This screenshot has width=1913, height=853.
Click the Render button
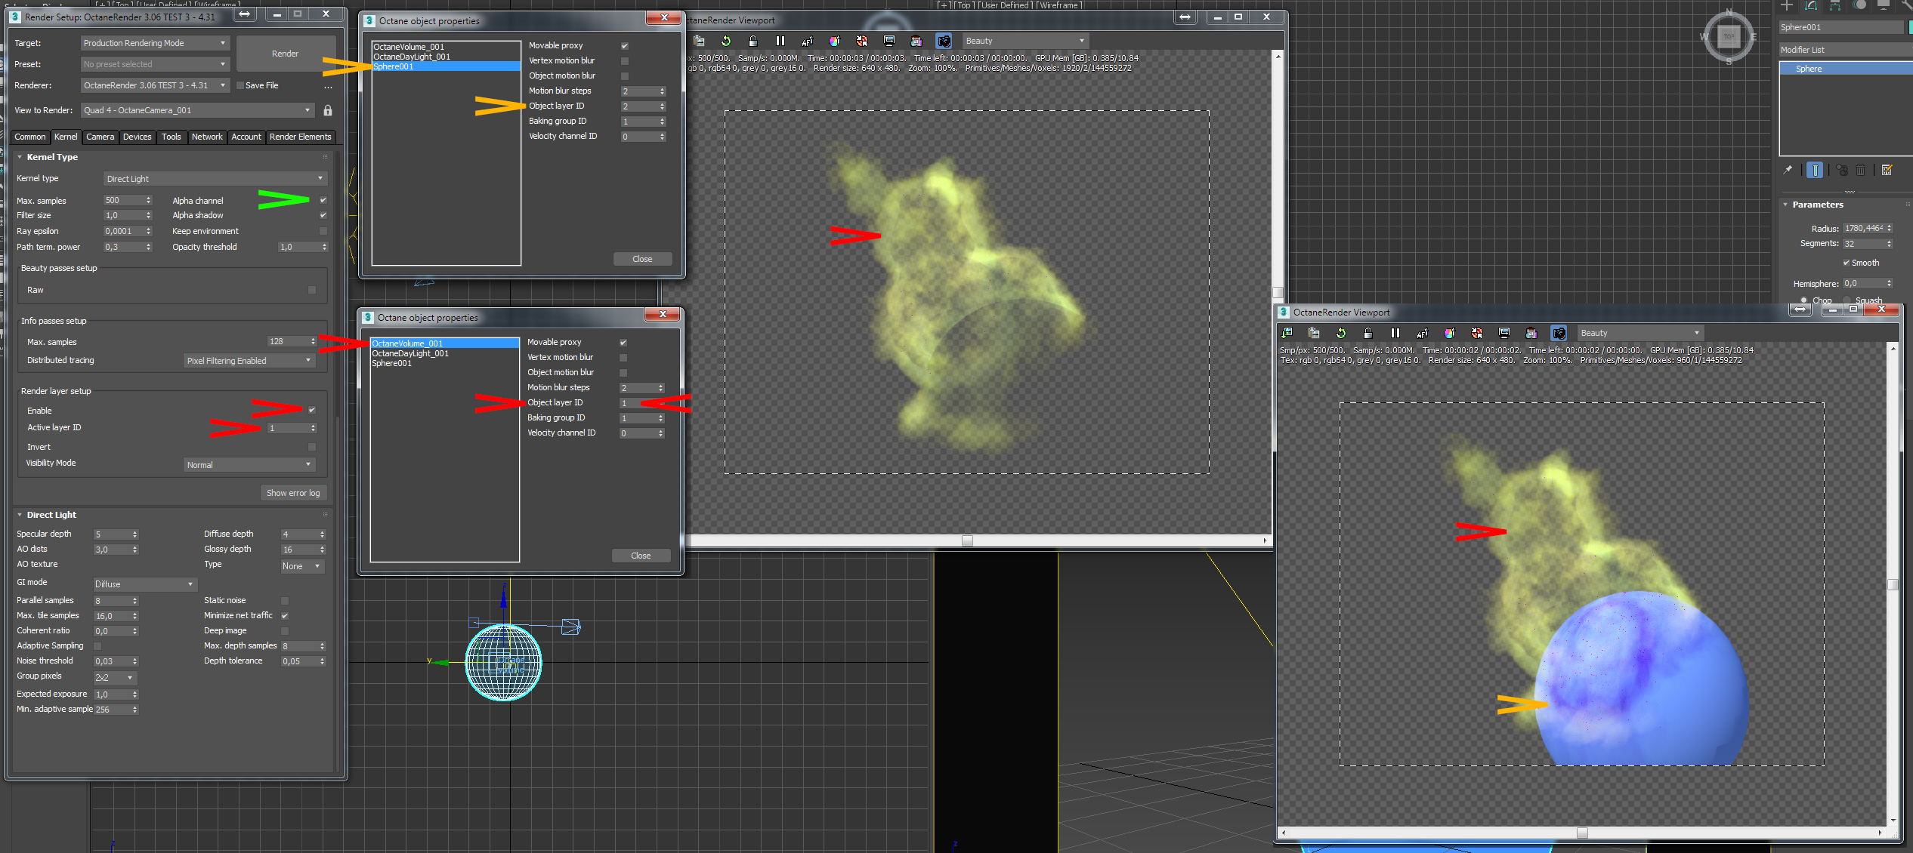coord(285,54)
